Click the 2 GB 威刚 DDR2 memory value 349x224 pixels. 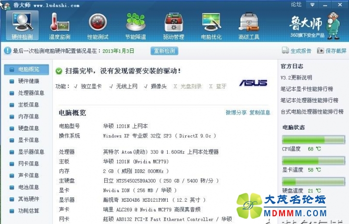(136, 171)
